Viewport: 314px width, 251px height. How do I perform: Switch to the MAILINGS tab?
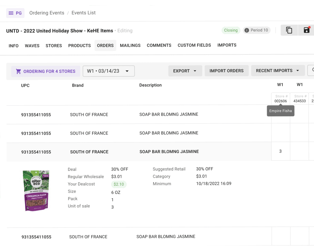[x=130, y=45]
